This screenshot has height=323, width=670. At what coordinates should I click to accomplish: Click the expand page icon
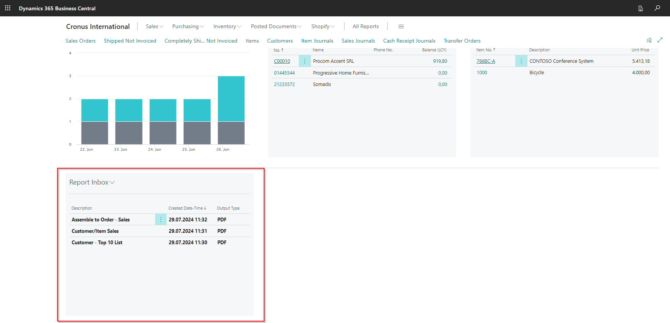point(660,40)
